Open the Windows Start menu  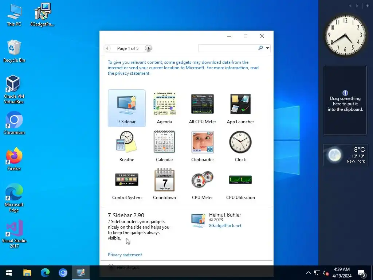(9, 273)
